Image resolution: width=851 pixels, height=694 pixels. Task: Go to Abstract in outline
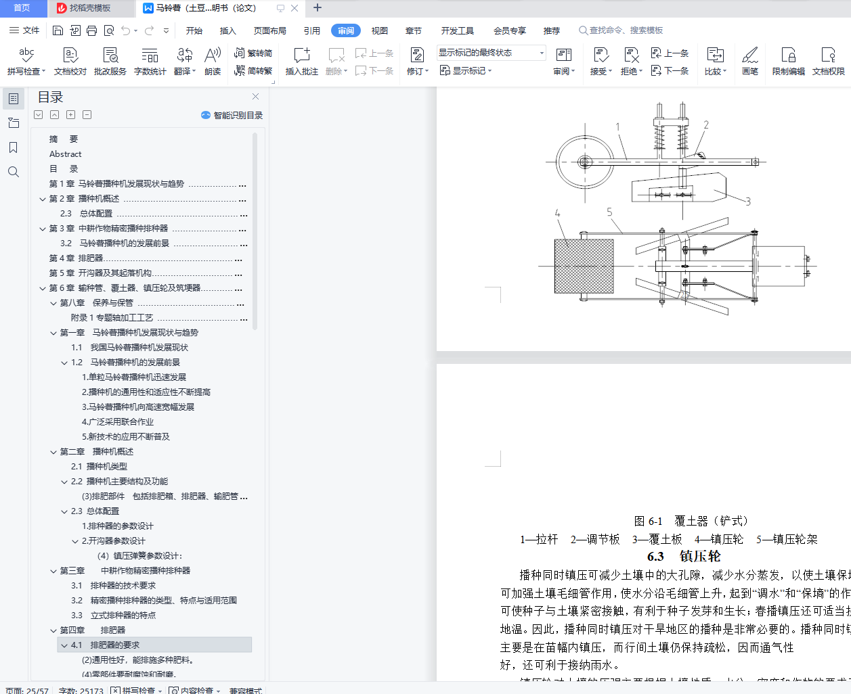(65, 154)
